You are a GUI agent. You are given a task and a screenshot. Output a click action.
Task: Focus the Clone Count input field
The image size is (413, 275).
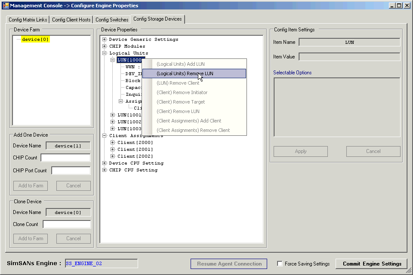(x=67, y=224)
